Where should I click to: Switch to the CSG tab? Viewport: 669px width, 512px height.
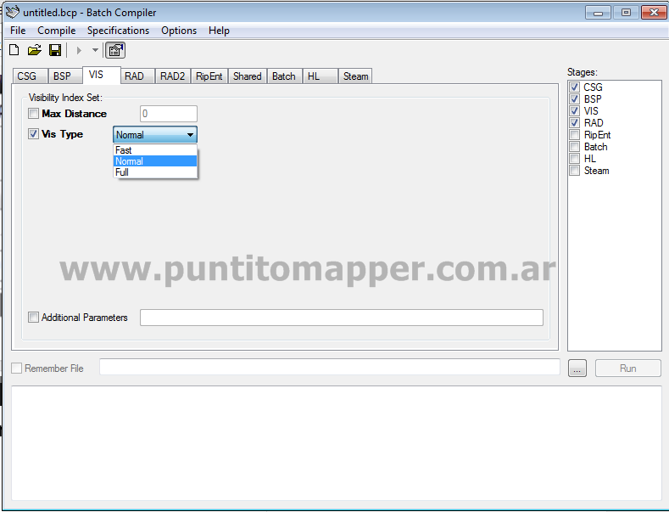pos(31,76)
